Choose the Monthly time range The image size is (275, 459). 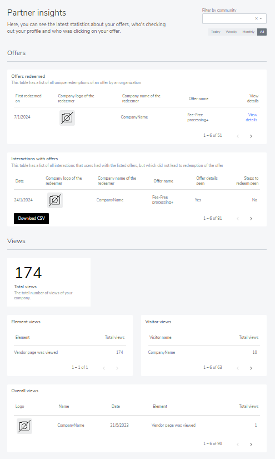(x=248, y=32)
